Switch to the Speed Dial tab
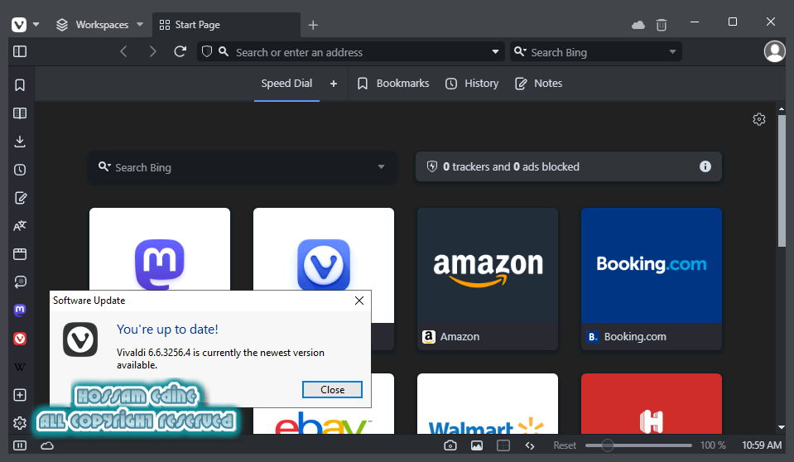This screenshot has height=462, width=794. pyautogui.click(x=286, y=84)
